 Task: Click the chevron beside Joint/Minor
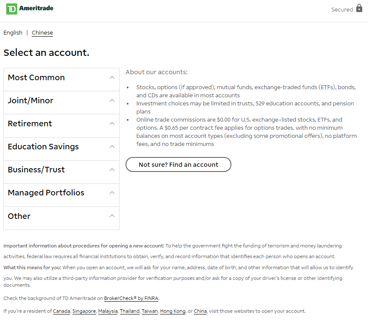coord(112,100)
